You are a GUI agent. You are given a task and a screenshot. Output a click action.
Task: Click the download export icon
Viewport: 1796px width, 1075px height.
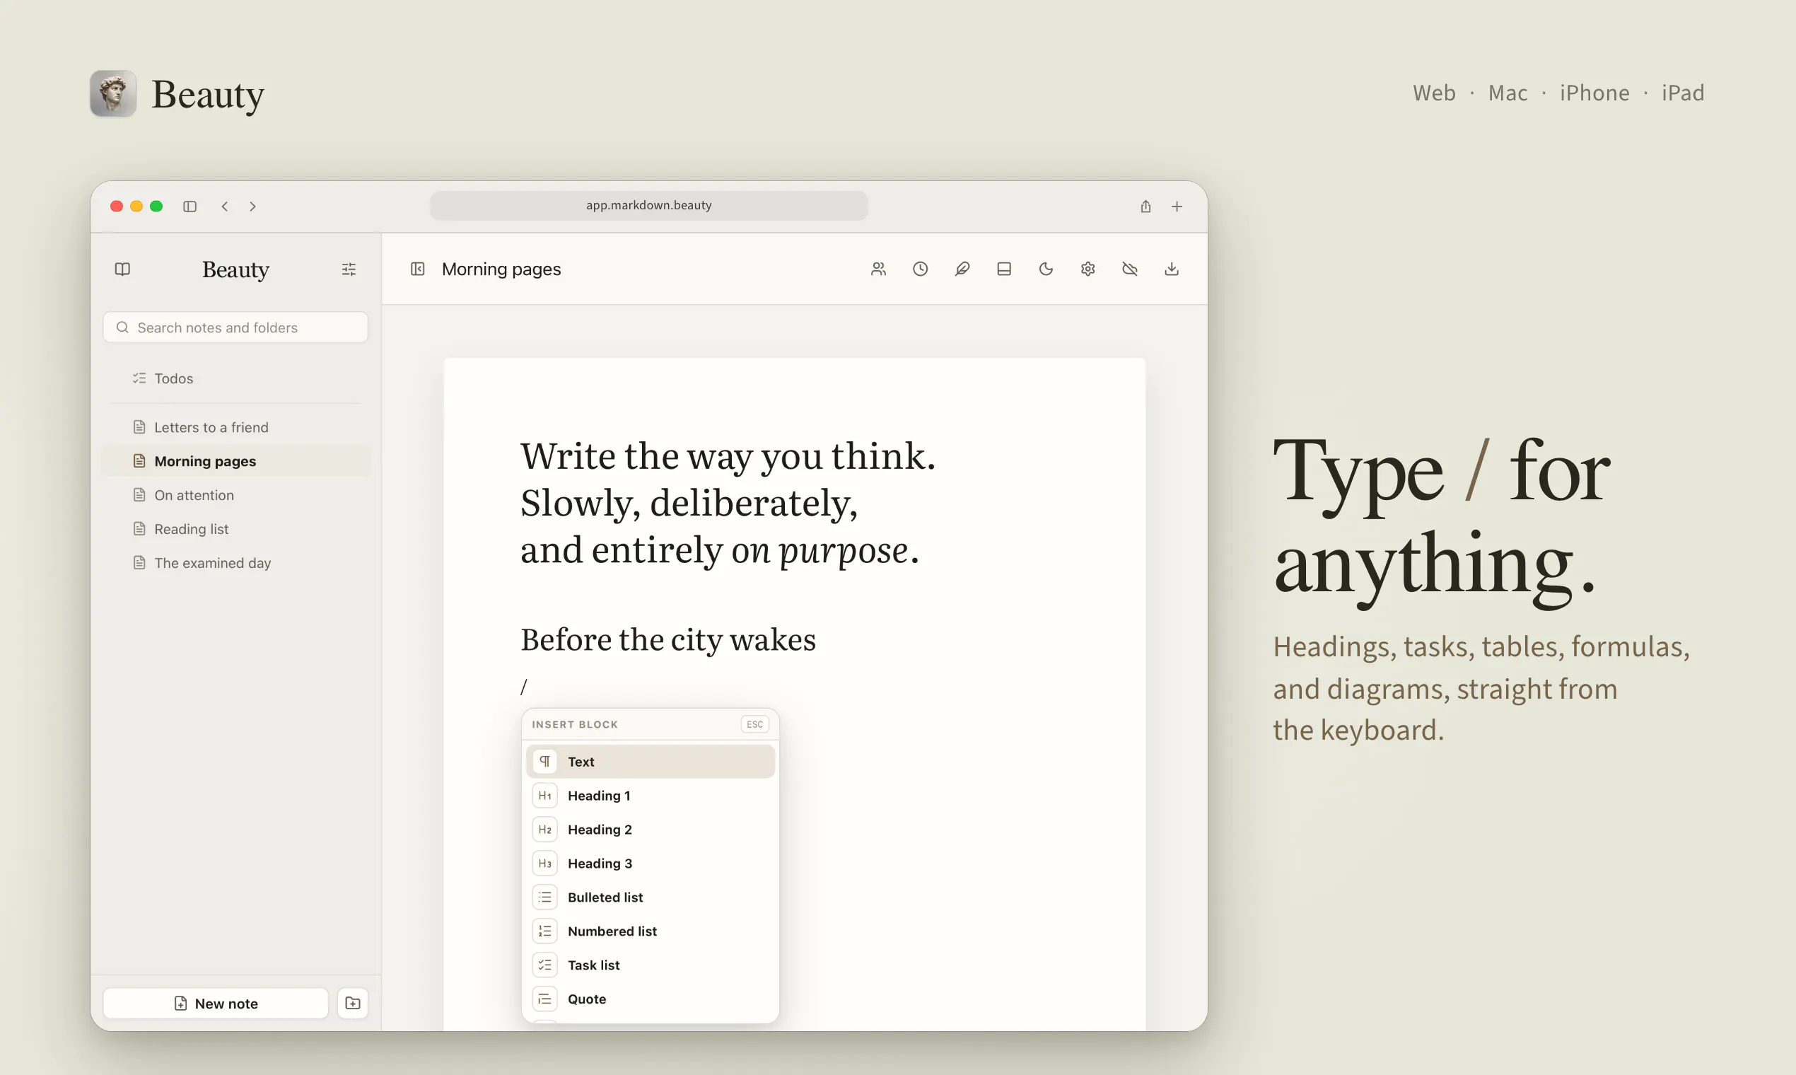tap(1172, 269)
